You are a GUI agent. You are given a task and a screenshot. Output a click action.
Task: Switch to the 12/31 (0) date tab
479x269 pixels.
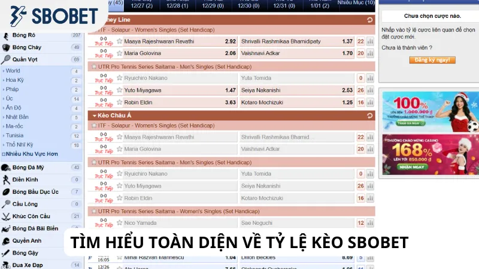tap(284, 5)
